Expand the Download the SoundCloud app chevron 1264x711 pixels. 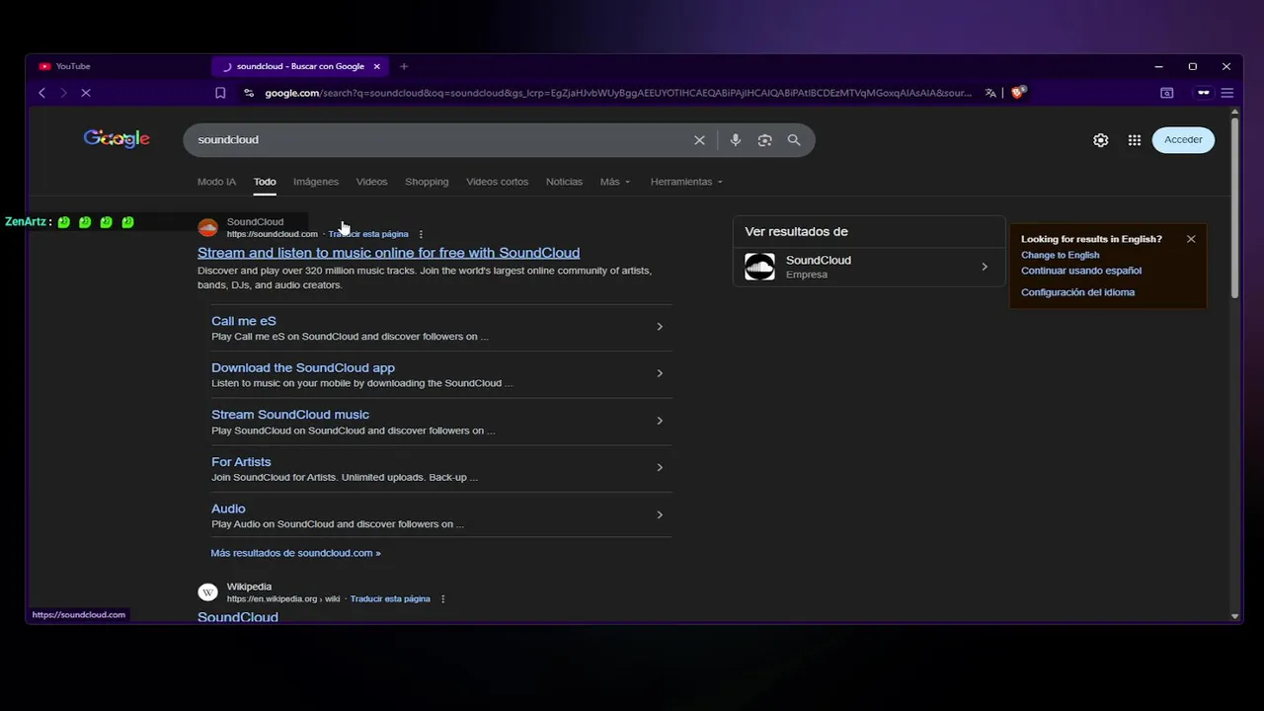pyautogui.click(x=660, y=373)
